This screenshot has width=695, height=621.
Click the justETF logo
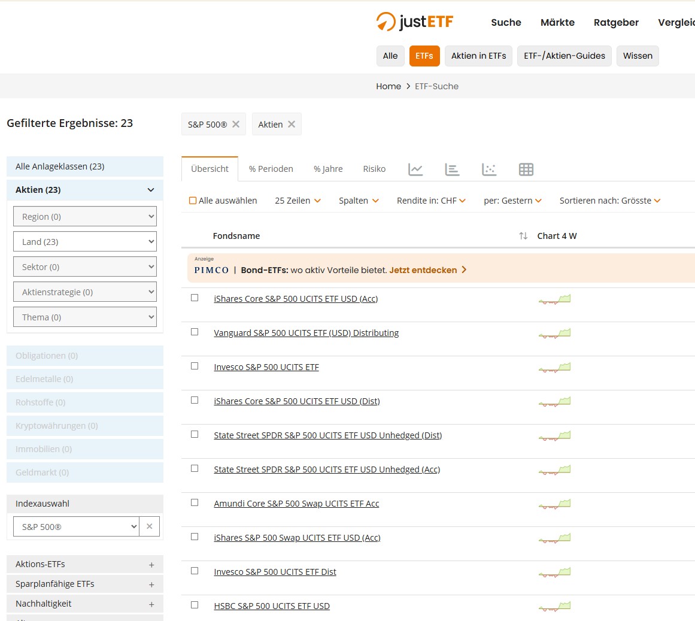(x=415, y=22)
